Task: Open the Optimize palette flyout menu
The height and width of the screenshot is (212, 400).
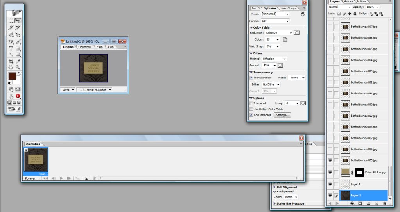Action: pyautogui.click(x=303, y=8)
